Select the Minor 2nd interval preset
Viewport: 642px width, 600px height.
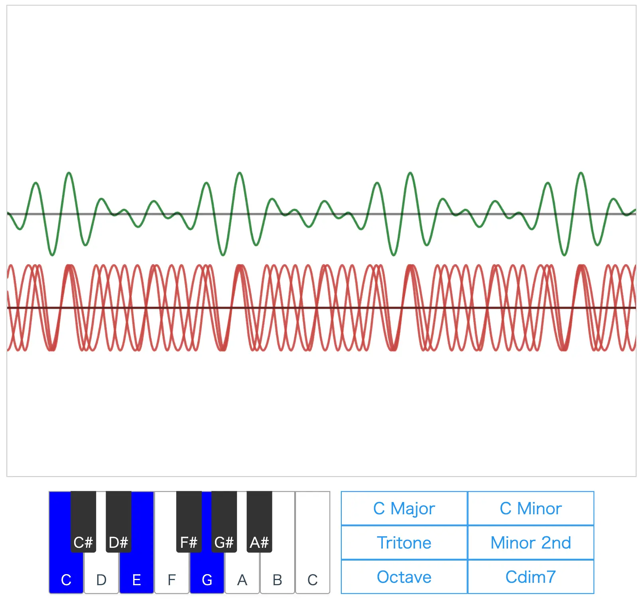(x=531, y=543)
